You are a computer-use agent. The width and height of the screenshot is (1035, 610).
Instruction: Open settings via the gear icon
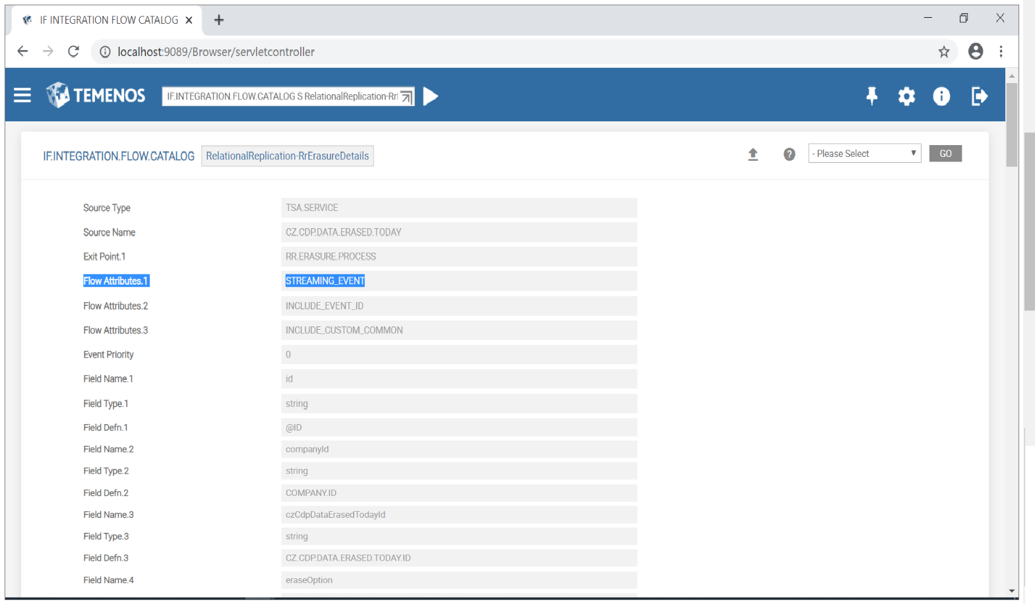(906, 96)
